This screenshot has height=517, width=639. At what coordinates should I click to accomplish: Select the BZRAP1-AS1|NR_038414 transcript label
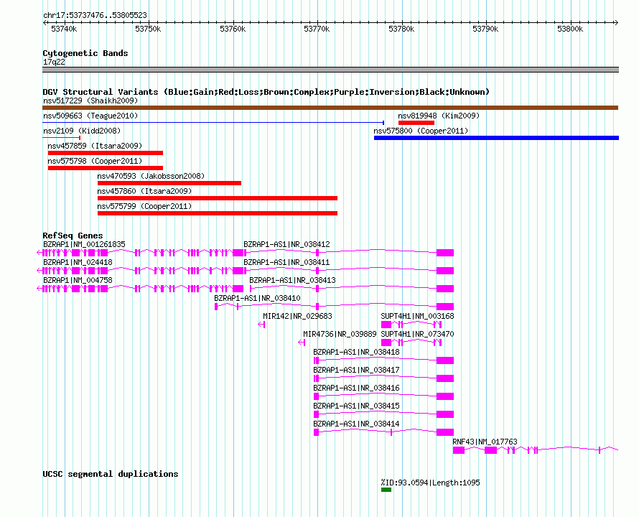[x=356, y=424]
